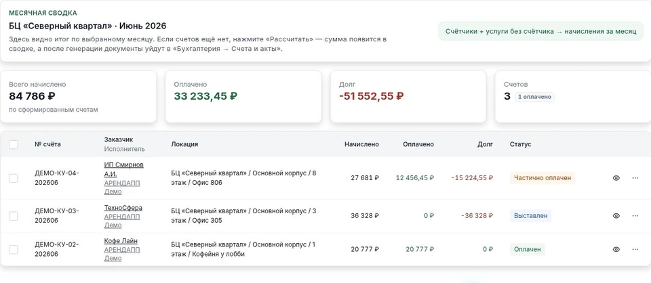Click the Частично оплачен status badge

click(542, 178)
